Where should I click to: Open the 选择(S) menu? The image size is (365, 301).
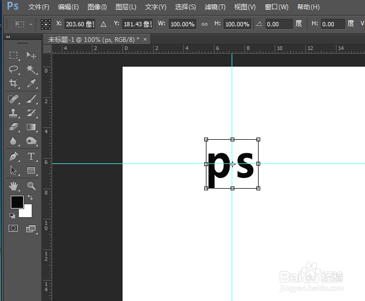coord(185,7)
